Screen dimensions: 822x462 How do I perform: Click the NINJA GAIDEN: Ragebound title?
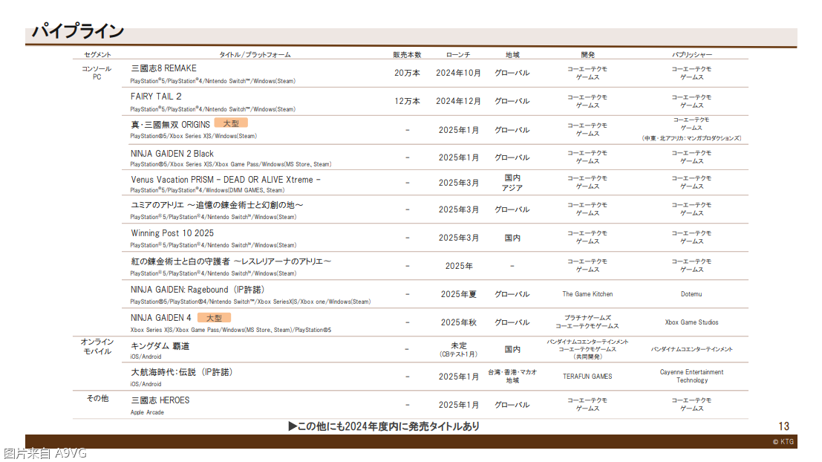coord(198,290)
